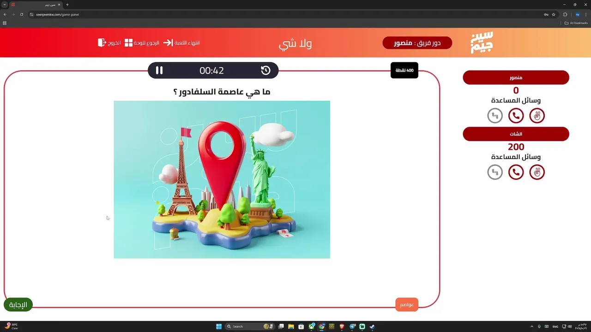The height and width of the screenshot is (332, 591).
Task: Reload the page in the browser
Action: click(22, 14)
